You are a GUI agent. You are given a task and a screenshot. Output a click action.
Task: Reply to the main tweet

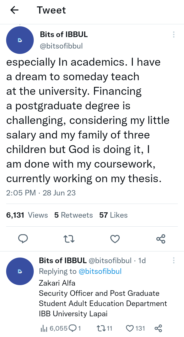23,239
